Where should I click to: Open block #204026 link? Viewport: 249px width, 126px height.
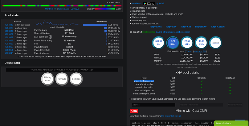click(9, 28)
